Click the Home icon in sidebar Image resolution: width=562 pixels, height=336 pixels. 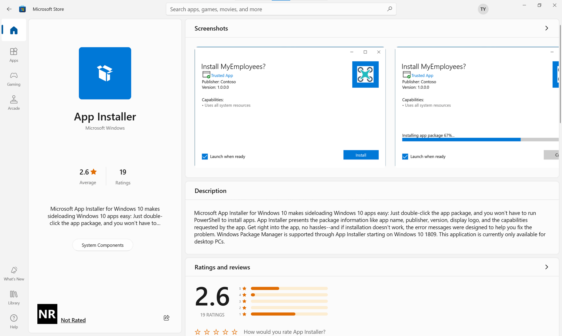pyautogui.click(x=14, y=30)
